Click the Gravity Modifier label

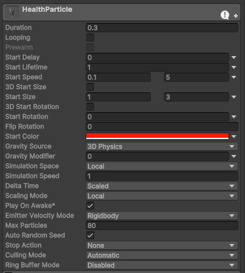[30, 156]
